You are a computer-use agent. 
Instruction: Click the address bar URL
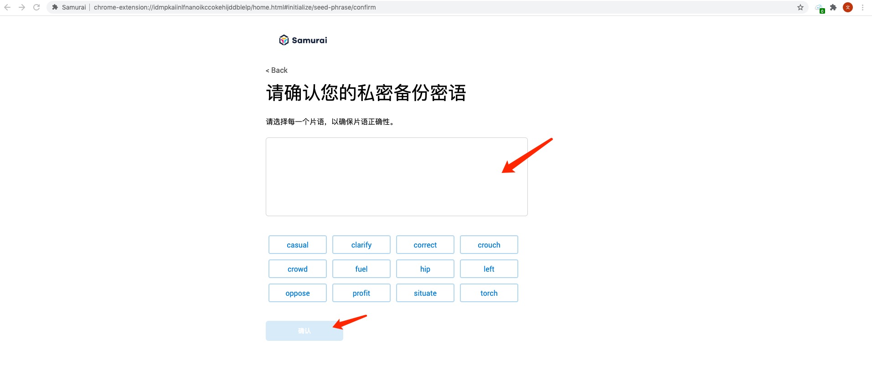tap(235, 7)
